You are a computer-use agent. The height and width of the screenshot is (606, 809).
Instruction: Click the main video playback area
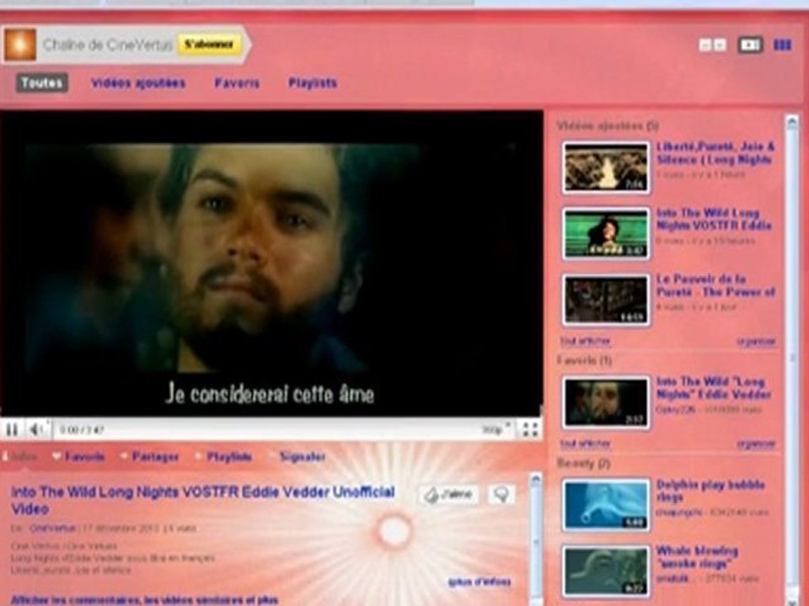(x=271, y=263)
